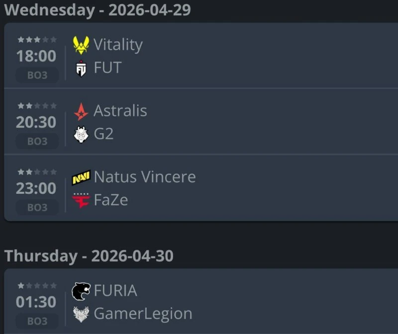The height and width of the screenshot is (334, 398).
Task: Select the Wednesday 2026-04-29 date header
Action: pyautogui.click(x=98, y=10)
